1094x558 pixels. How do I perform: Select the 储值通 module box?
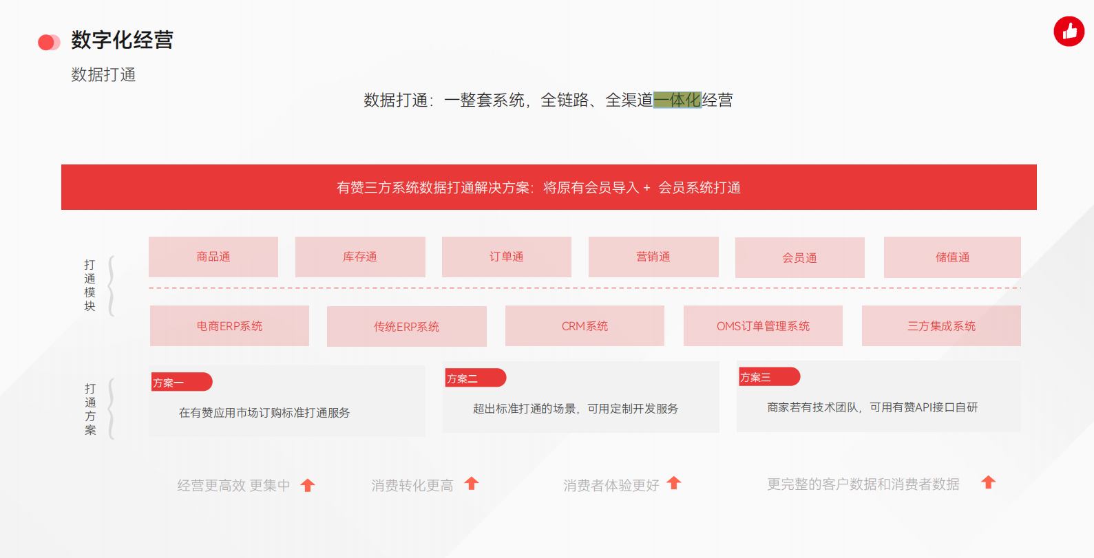click(952, 257)
